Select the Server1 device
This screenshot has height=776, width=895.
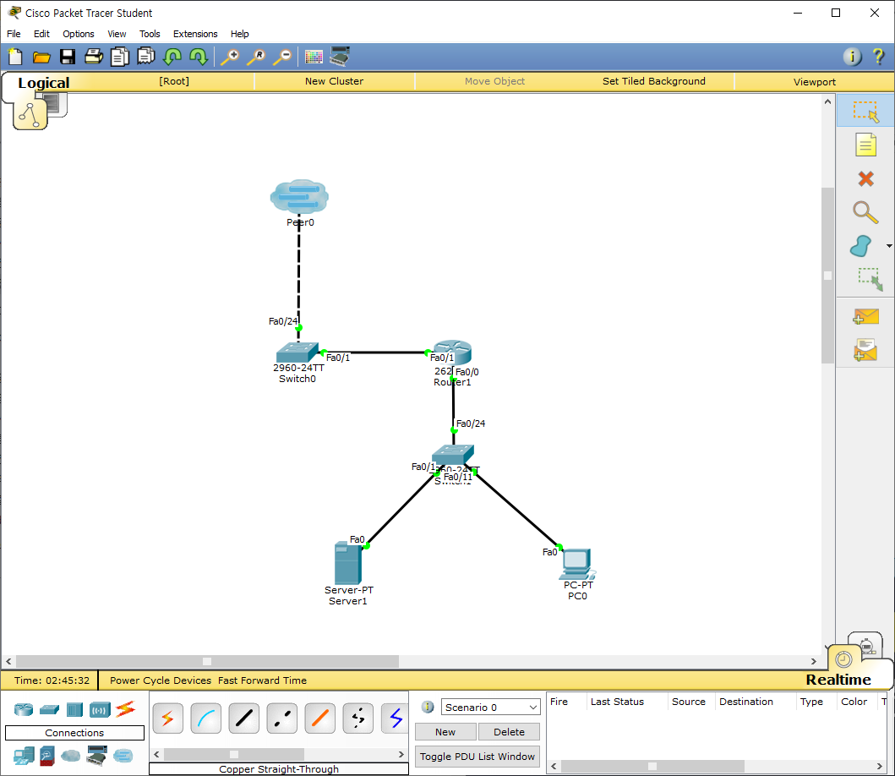point(348,564)
